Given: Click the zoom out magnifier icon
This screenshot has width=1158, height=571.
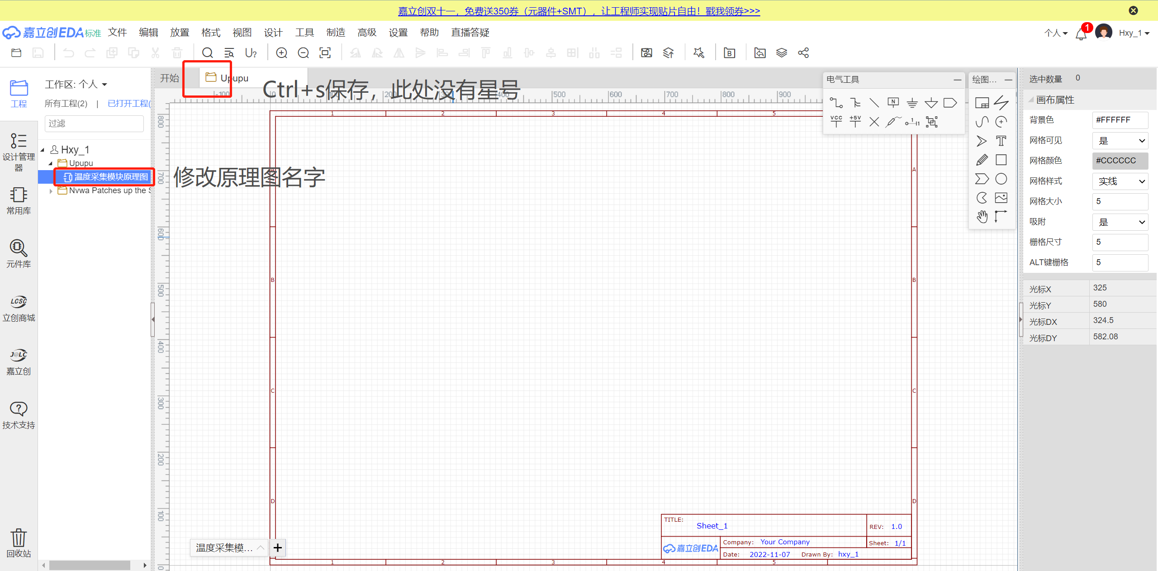Looking at the screenshot, I should click(303, 53).
